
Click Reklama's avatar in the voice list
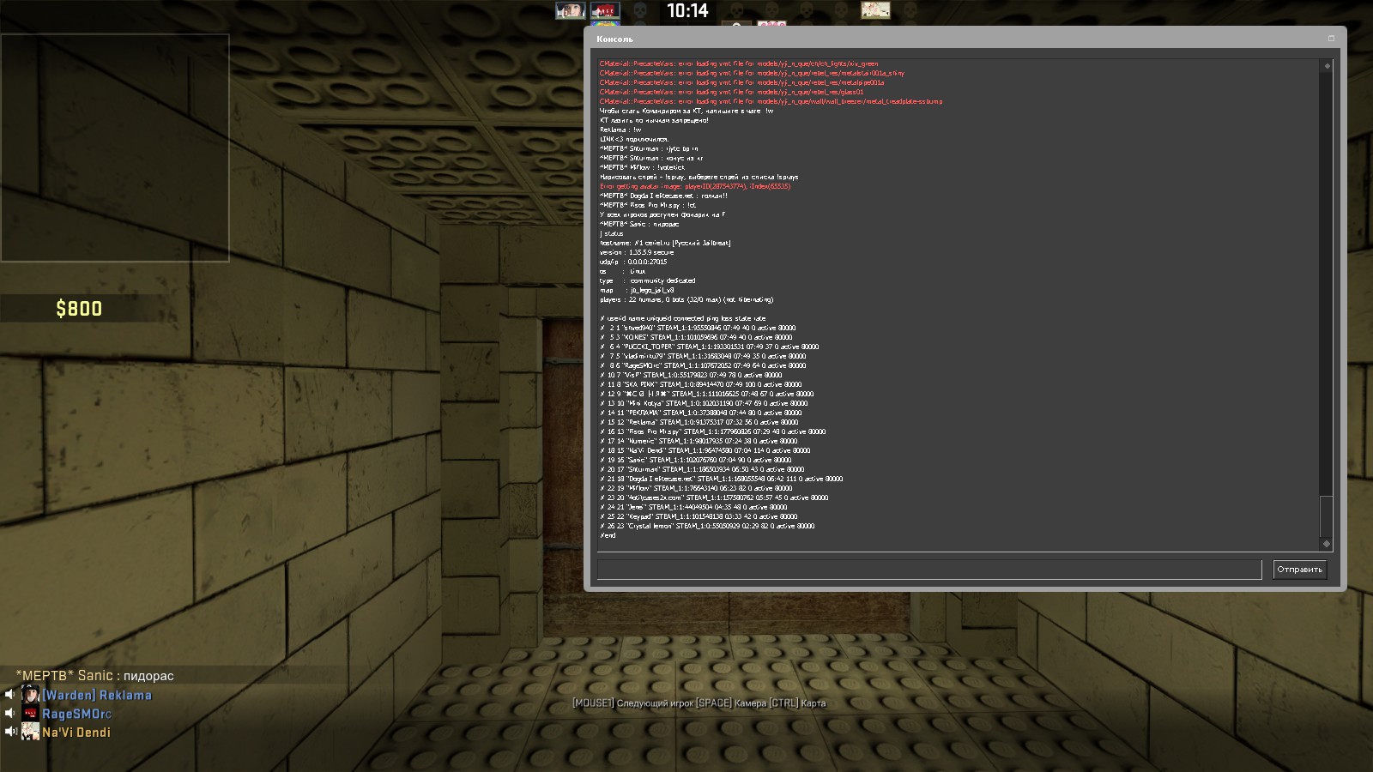31,695
